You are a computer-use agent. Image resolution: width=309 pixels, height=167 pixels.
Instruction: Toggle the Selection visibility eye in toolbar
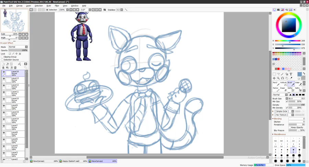coord(47,10)
